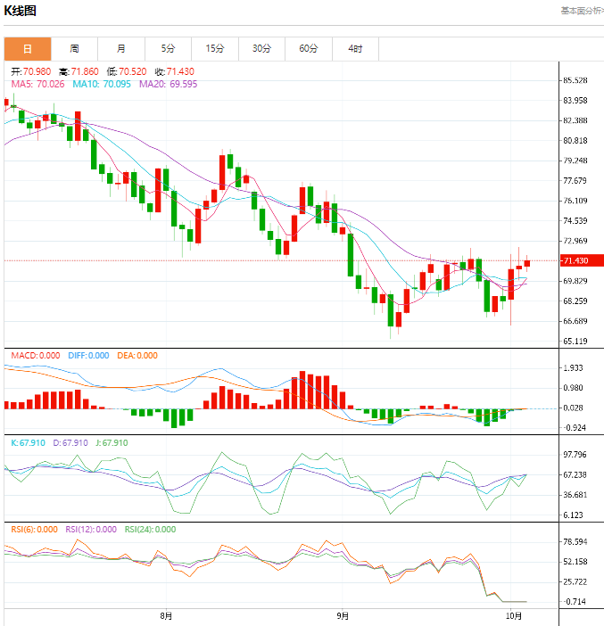Open the 4时 interval tab

pos(355,49)
